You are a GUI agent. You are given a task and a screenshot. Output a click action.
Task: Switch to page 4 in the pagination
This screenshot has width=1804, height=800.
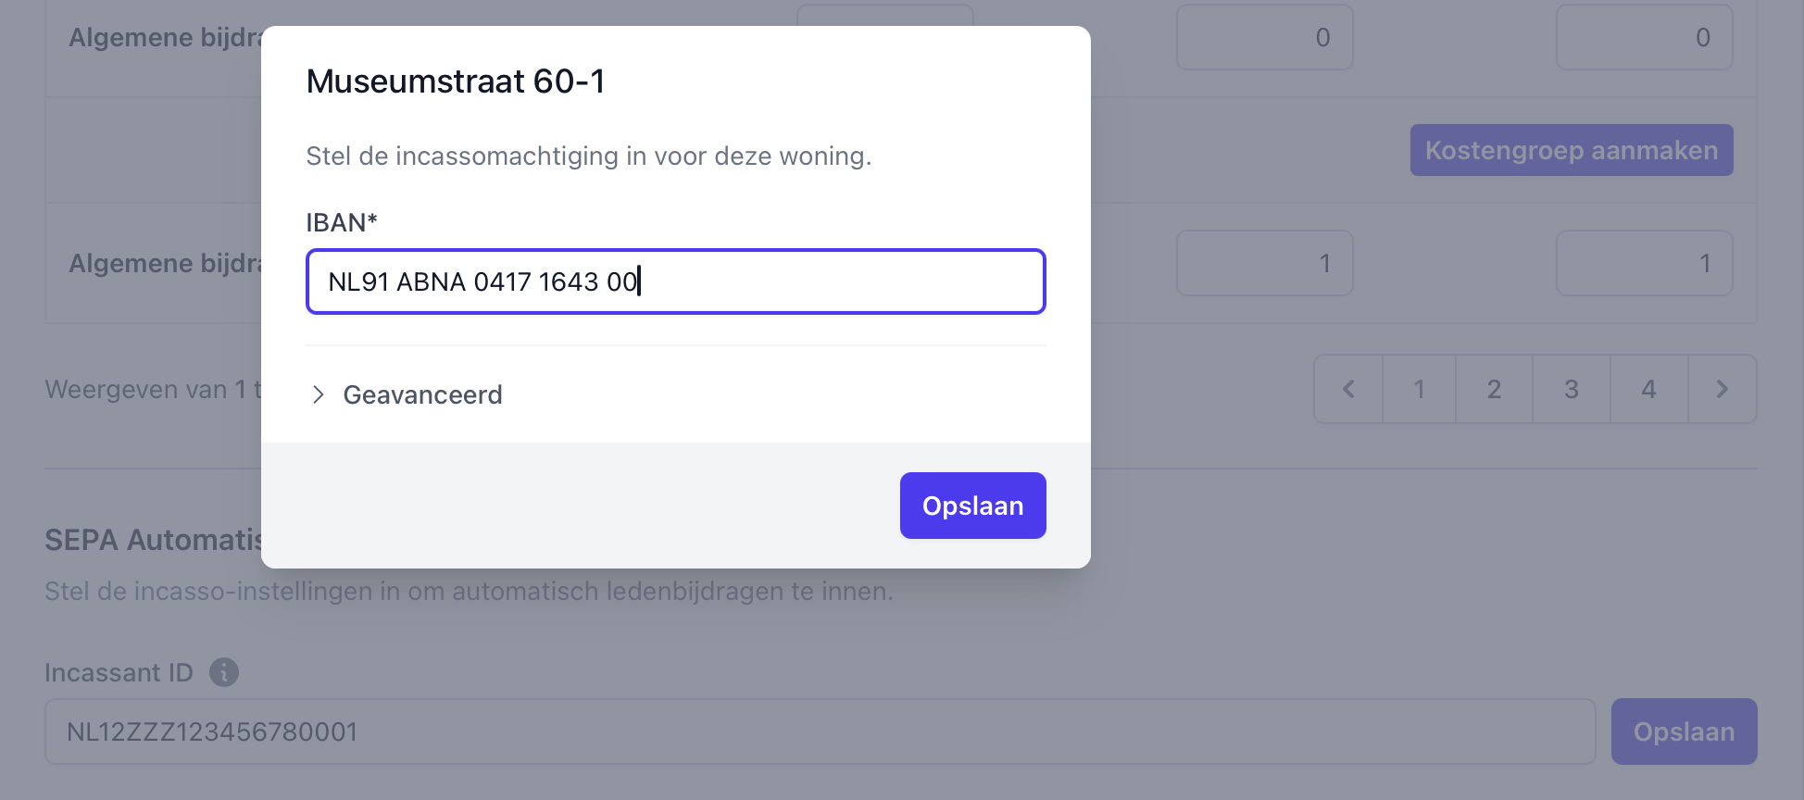click(x=1648, y=389)
